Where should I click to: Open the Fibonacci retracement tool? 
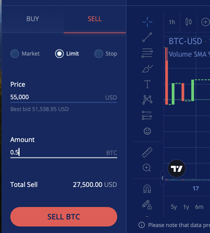[x=147, y=53]
